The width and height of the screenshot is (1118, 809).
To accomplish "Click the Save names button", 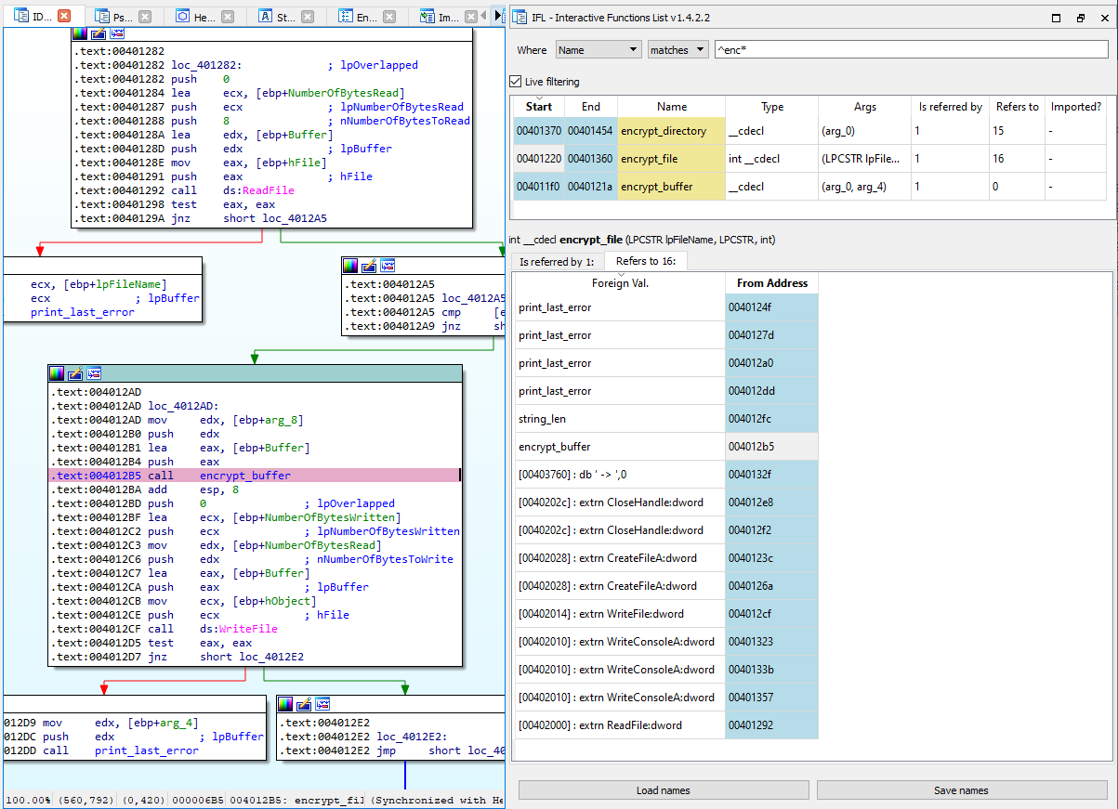I will [962, 790].
